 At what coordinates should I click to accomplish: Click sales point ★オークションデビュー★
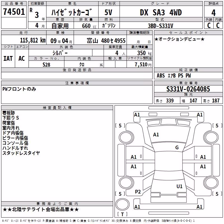179,39
